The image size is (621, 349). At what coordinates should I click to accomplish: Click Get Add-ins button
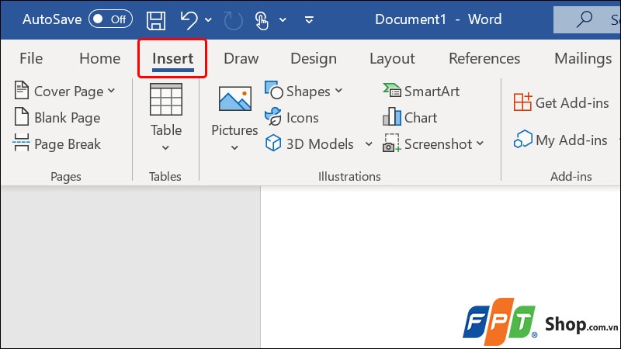pos(560,102)
